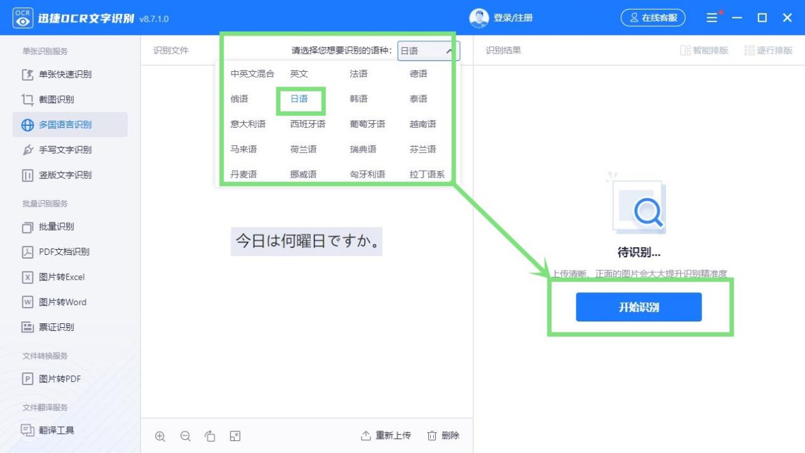Choose 英文 from language list
Screen dimensions: 805x453
pyautogui.click(x=299, y=74)
